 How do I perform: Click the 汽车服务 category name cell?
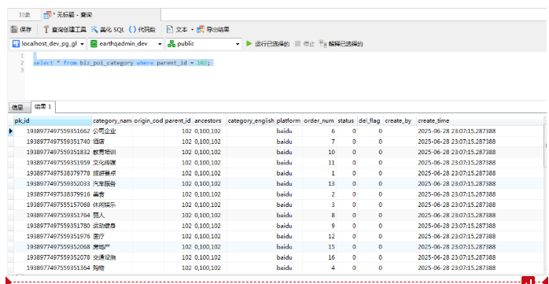(x=112, y=184)
